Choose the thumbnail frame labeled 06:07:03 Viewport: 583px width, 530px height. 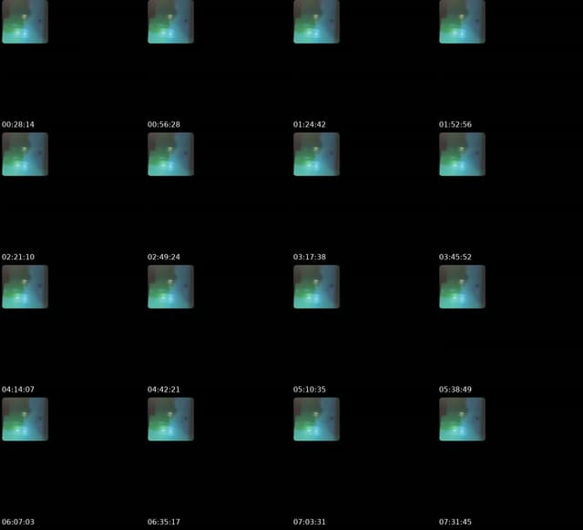pos(25,419)
